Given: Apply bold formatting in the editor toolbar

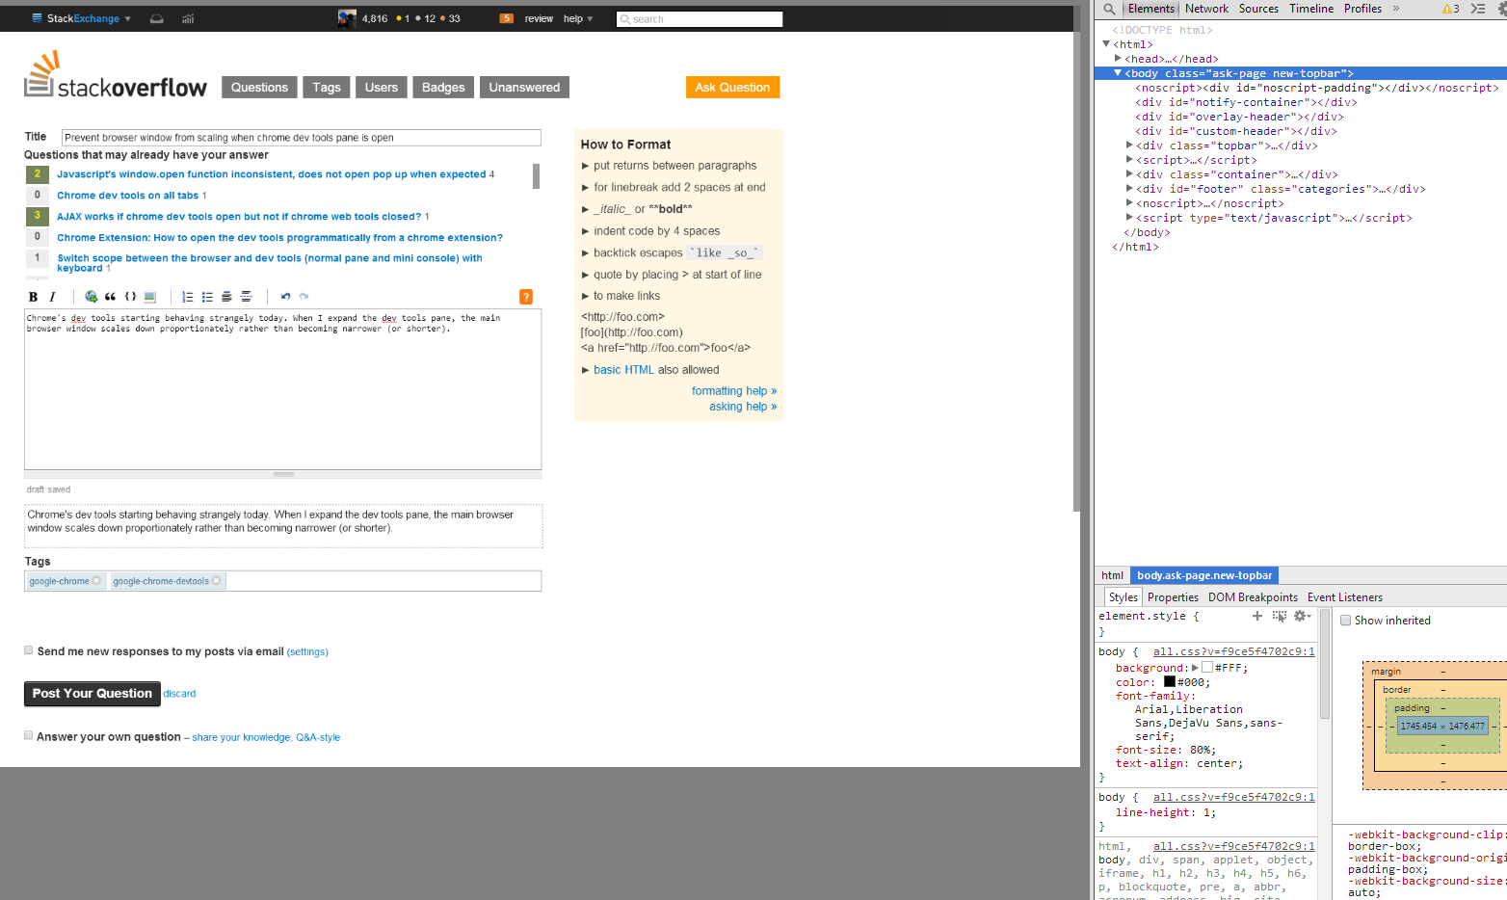Looking at the screenshot, I should pyautogui.click(x=33, y=297).
